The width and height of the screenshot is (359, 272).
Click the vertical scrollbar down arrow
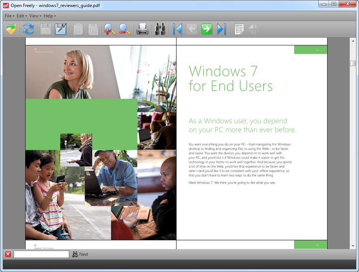[x=353, y=246]
